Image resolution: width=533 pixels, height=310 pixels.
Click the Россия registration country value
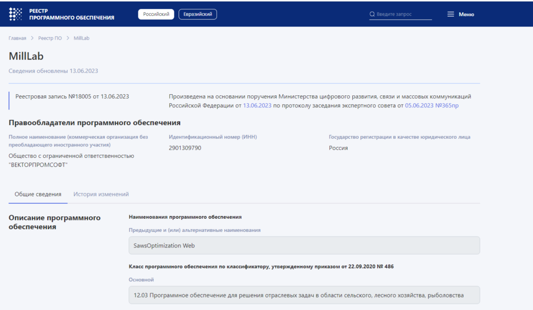click(338, 148)
